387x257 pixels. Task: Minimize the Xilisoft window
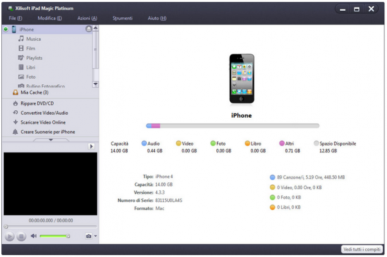pos(343,9)
